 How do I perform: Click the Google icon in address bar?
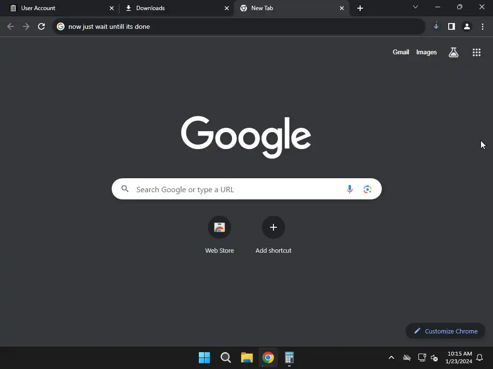61,27
